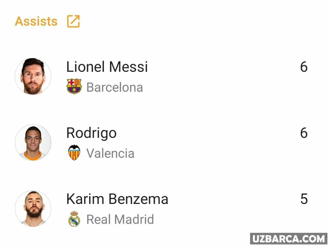Click the Valencia club crest
Screen dimensions: 330x247
[74, 153]
